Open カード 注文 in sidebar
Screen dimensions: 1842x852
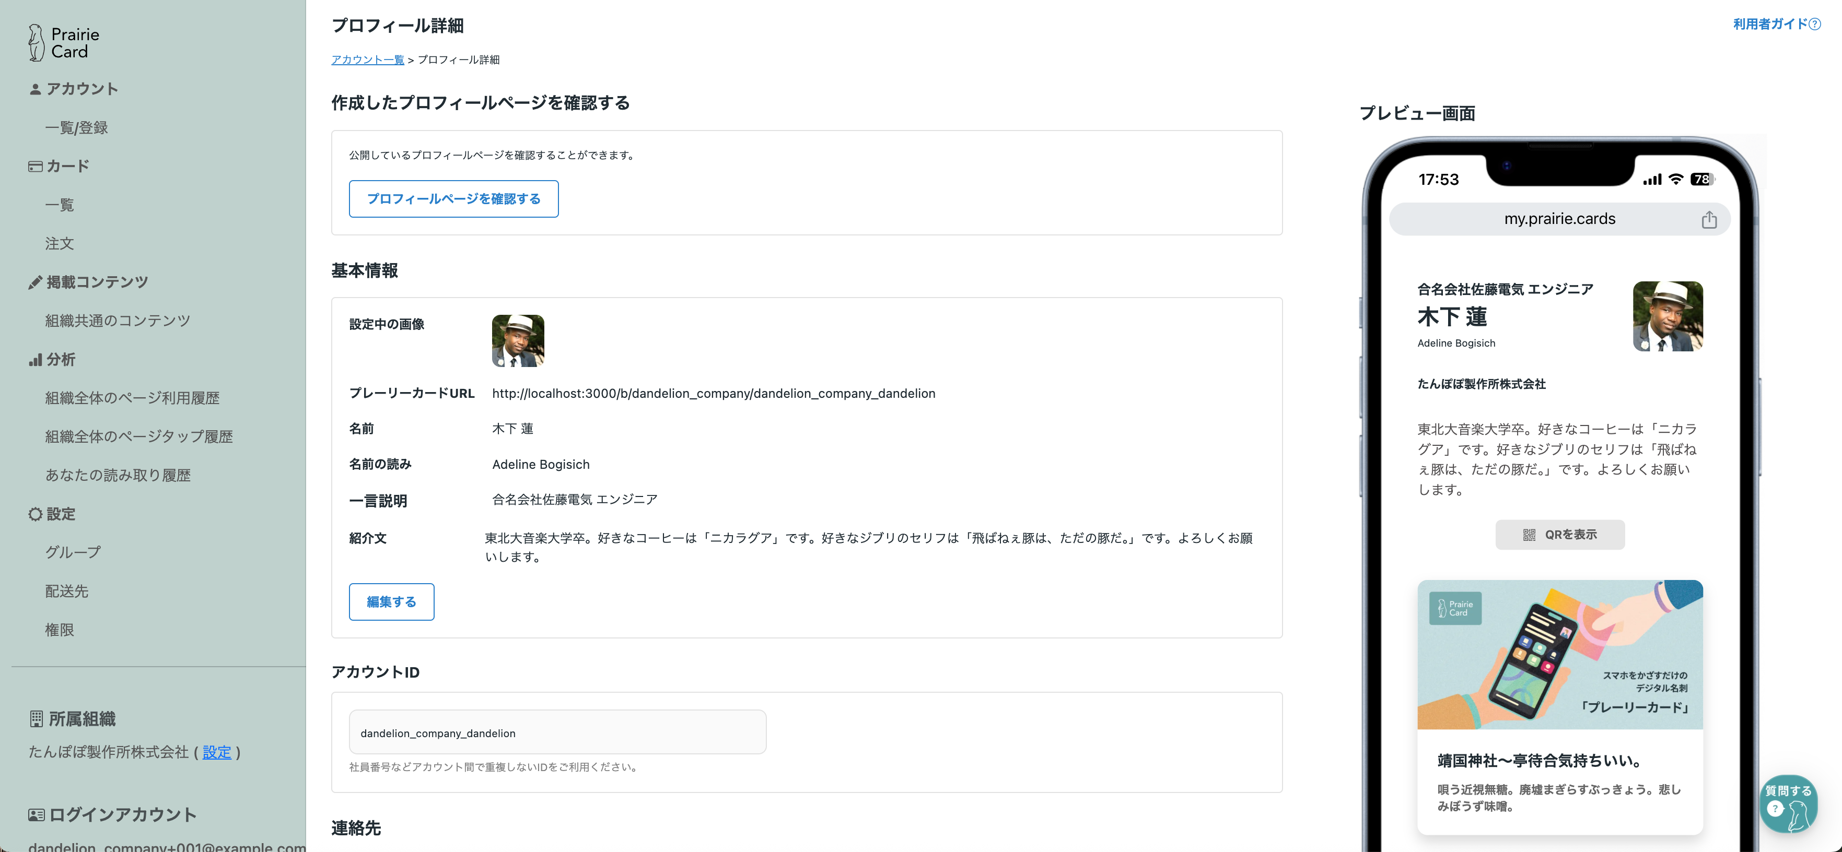tap(60, 244)
